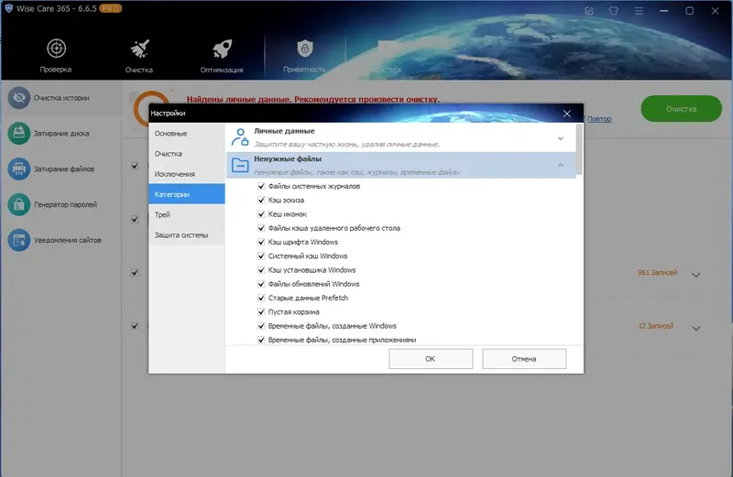Image resolution: width=733 pixels, height=477 pixels.
Task: Toggle Системный кэш Windows checkbox
Action: tap(261, 256)
